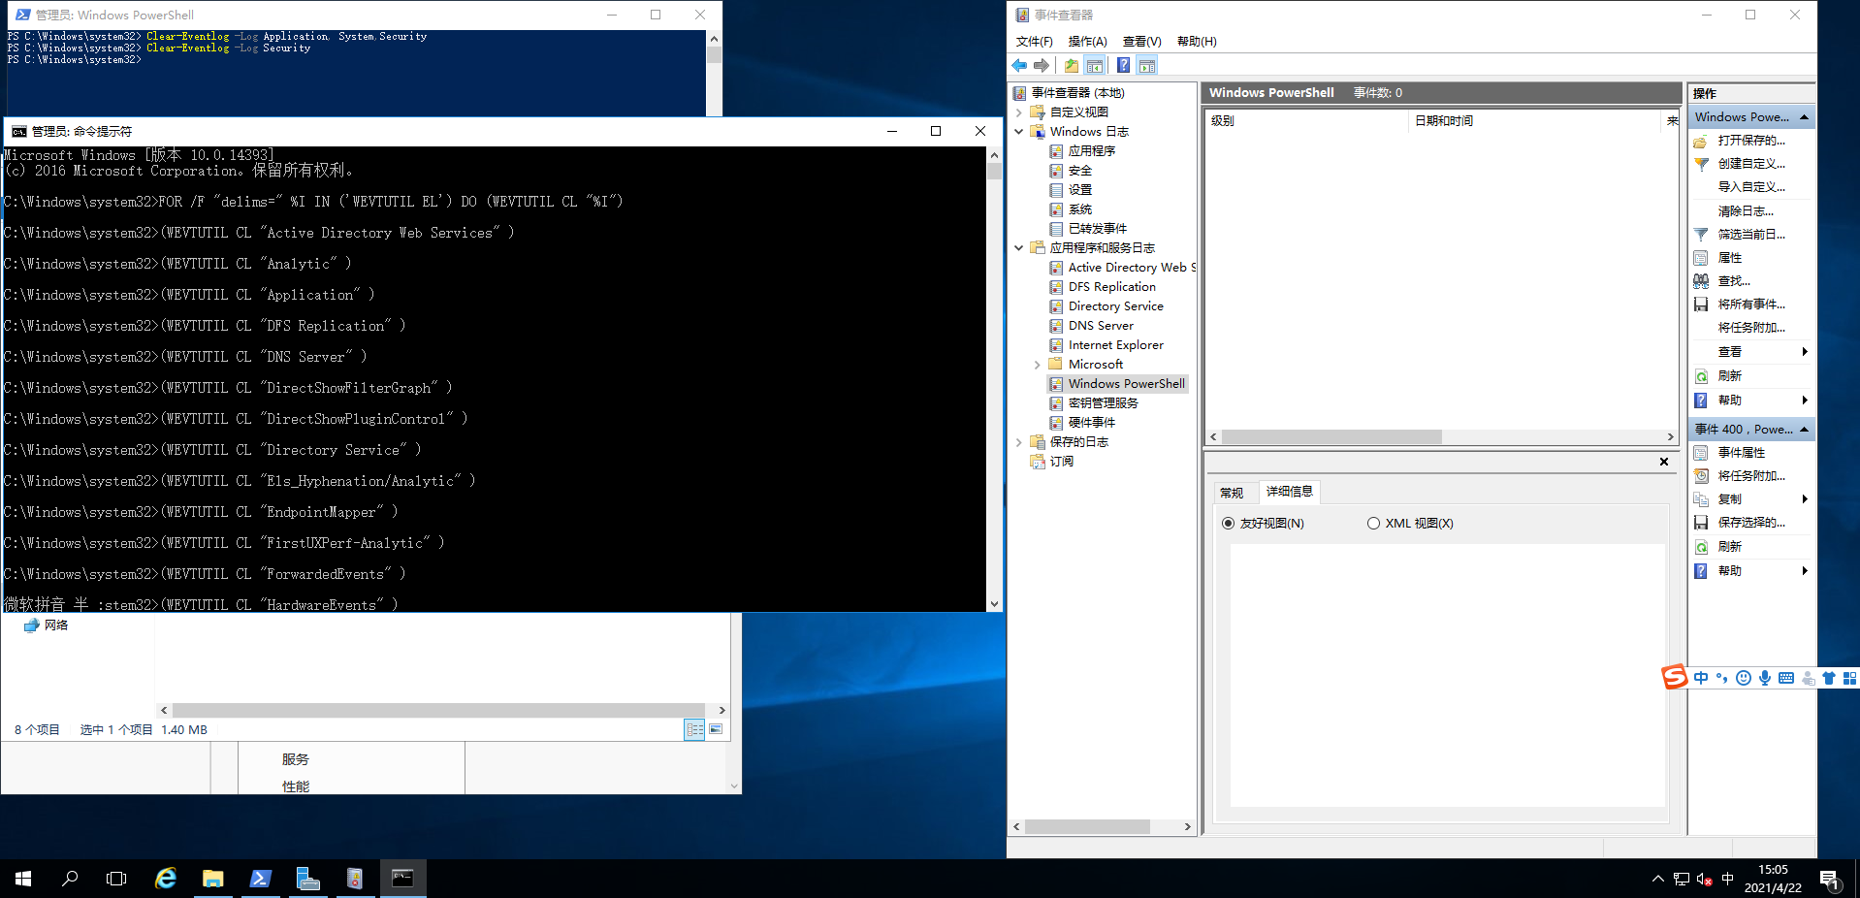Screen dimensions: 1860x898
Task: Open the File (文件) menu
Action: [x=1034, y=42]
